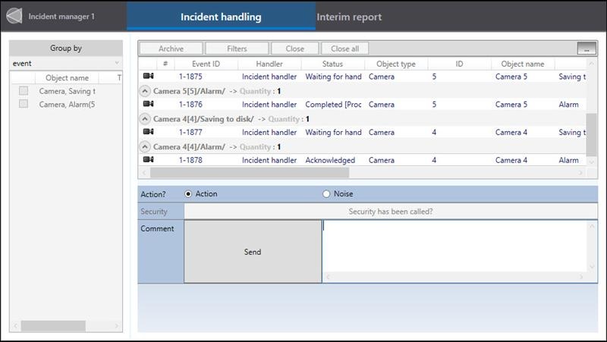This screenshot has height=342, width=607.
Task: Click the Camera, Alarm(5 row text
Action: [x=67, y=104]
